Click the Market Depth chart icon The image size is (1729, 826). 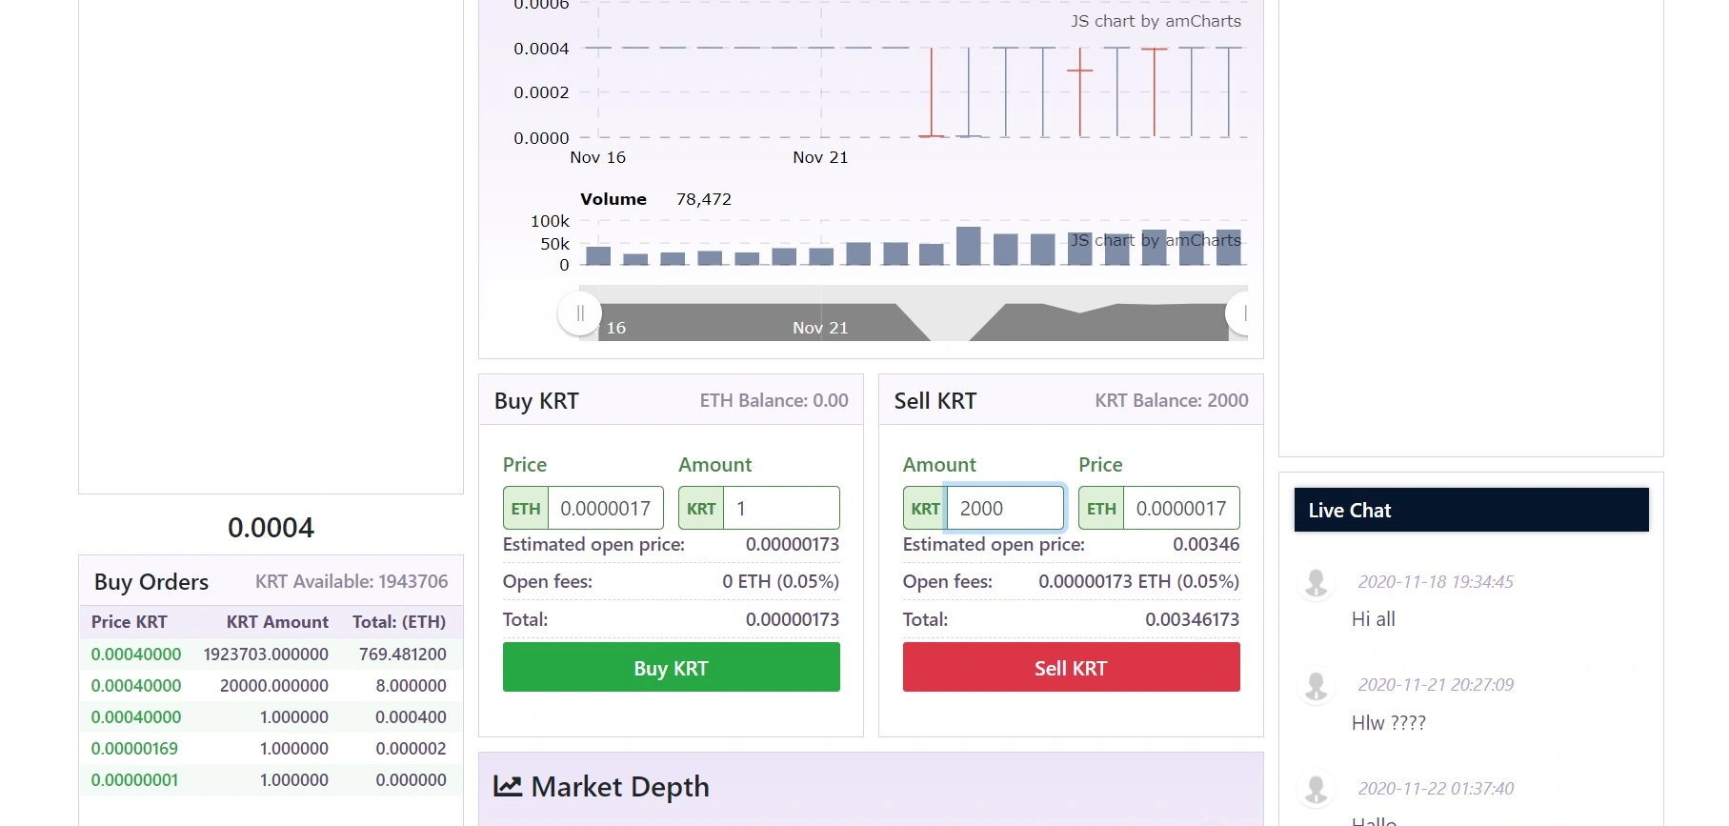point(508,787)
